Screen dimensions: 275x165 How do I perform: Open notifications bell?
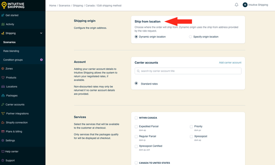pos(236,5)
